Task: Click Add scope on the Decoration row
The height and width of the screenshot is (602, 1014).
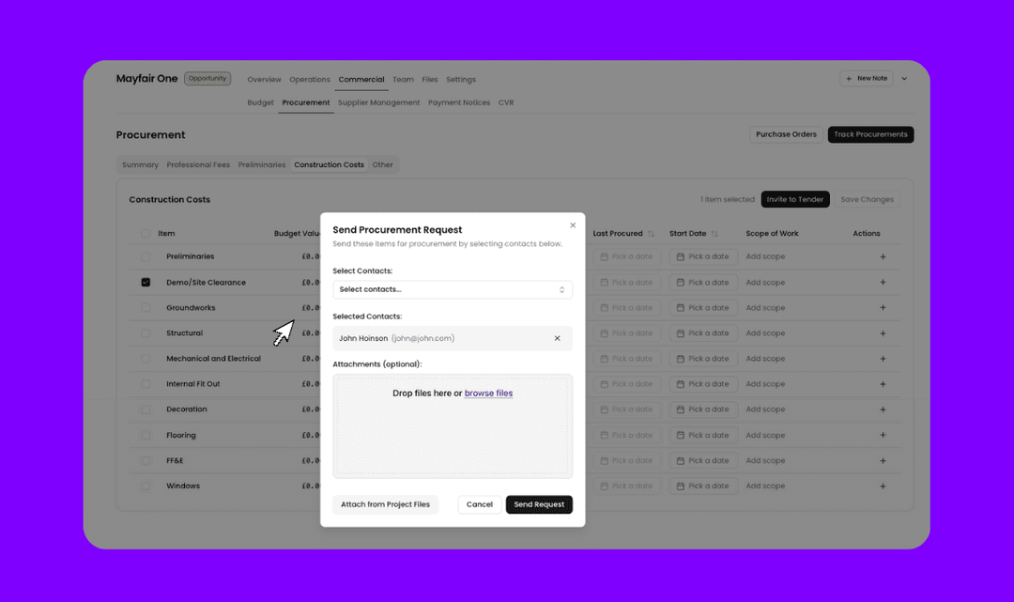Action: (765, 409)
